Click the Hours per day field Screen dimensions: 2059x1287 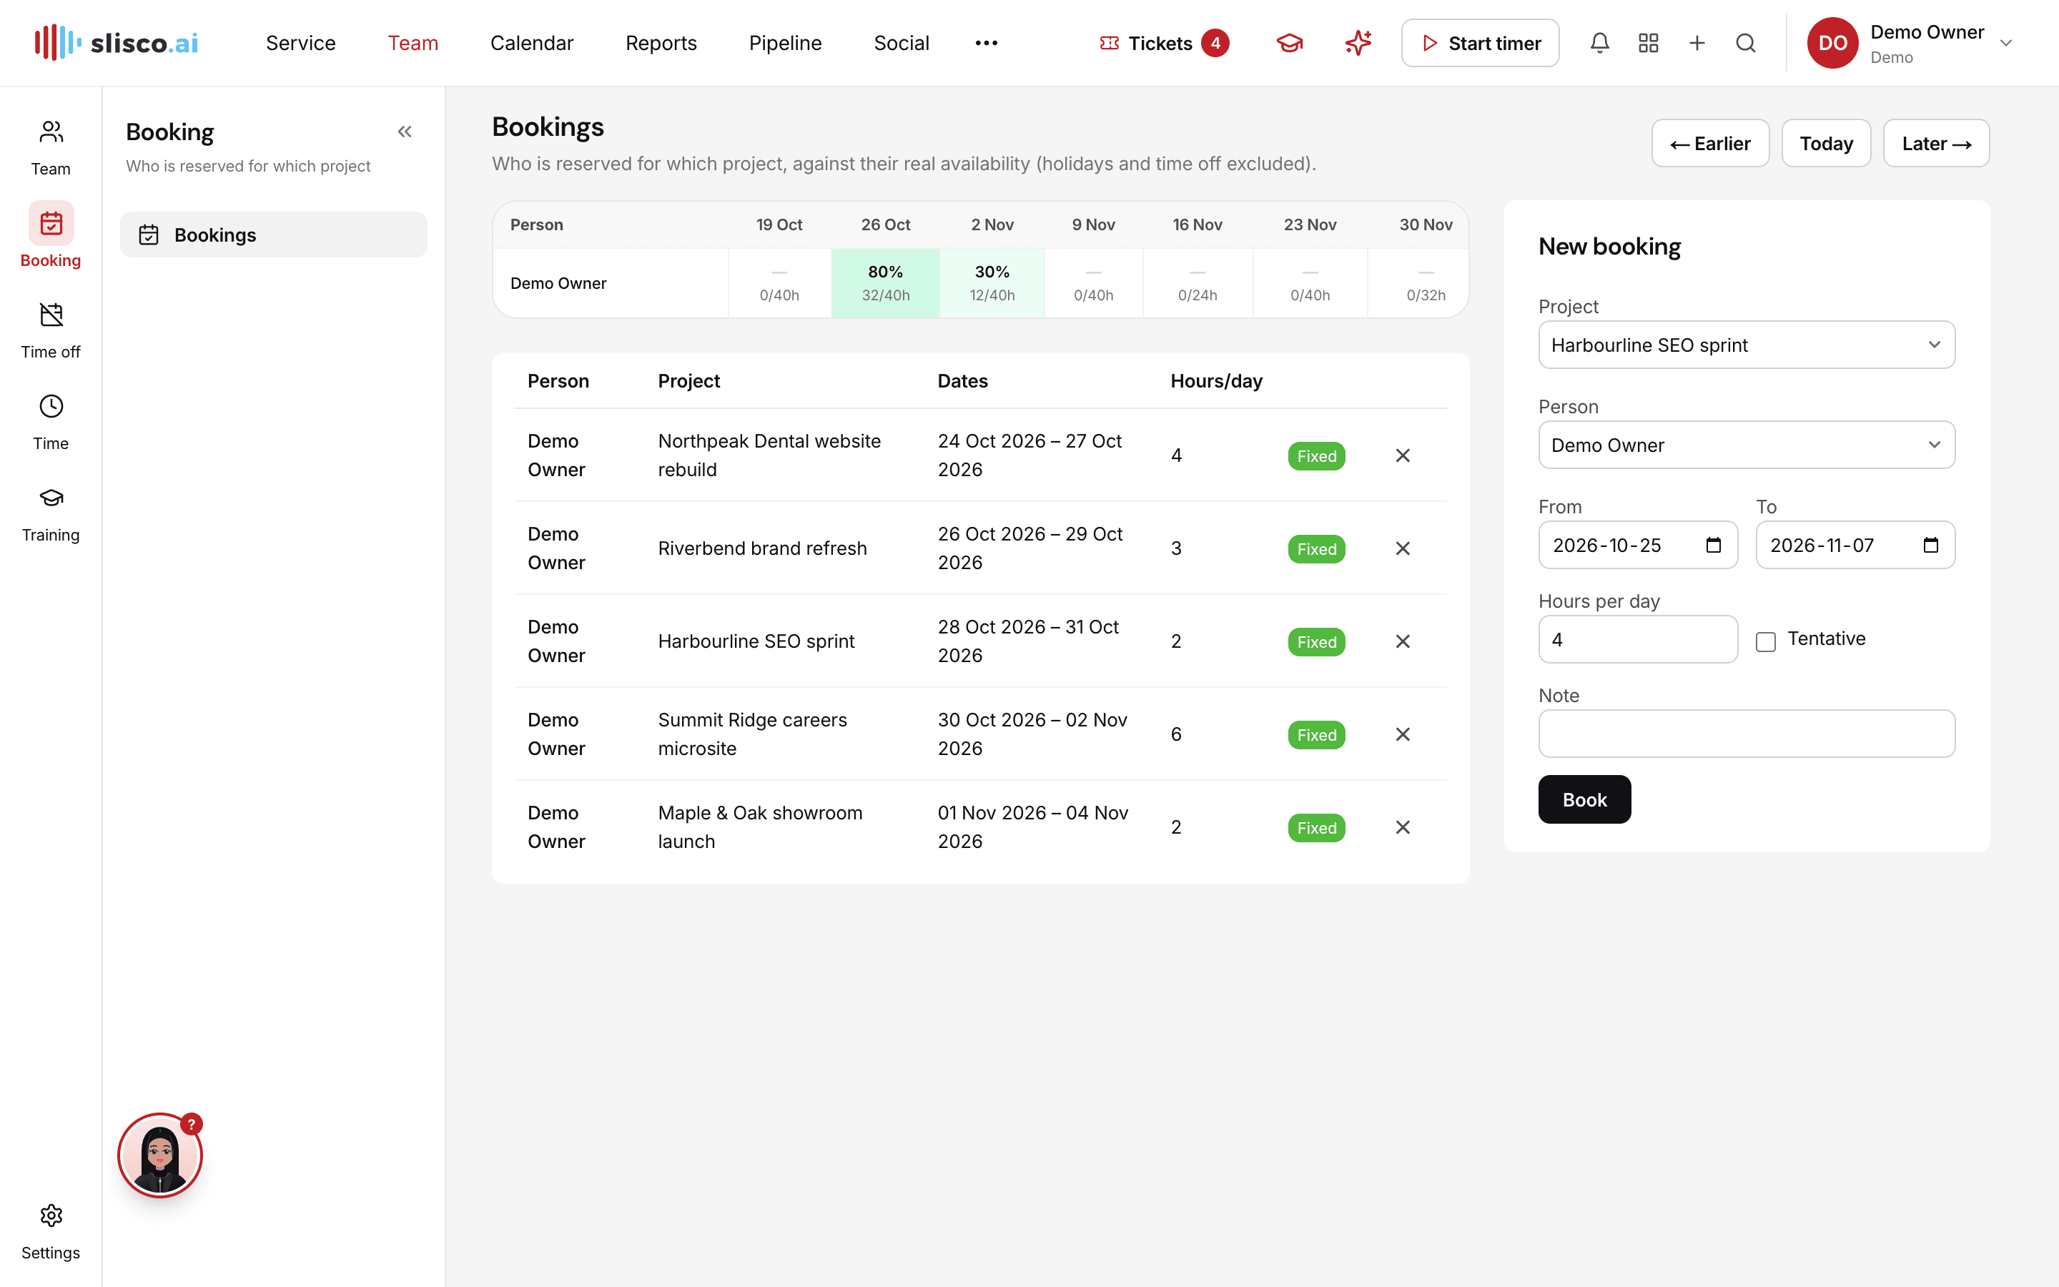1638,639
